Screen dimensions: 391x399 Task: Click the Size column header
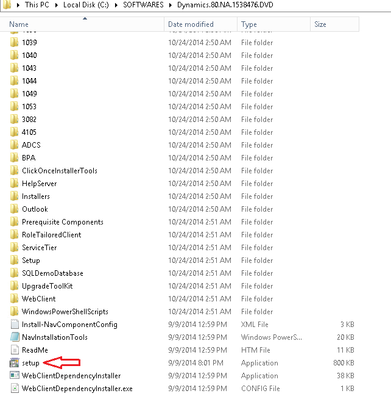click(320, 24)
